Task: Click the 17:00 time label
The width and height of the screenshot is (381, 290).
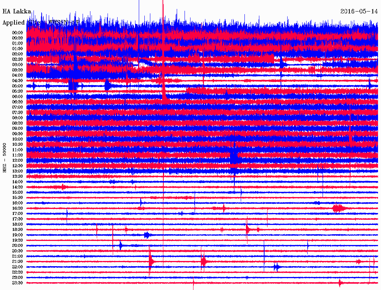Action: tap(17, 214)
